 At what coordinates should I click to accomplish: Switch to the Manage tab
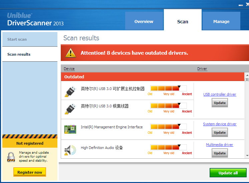pos(221,21)
